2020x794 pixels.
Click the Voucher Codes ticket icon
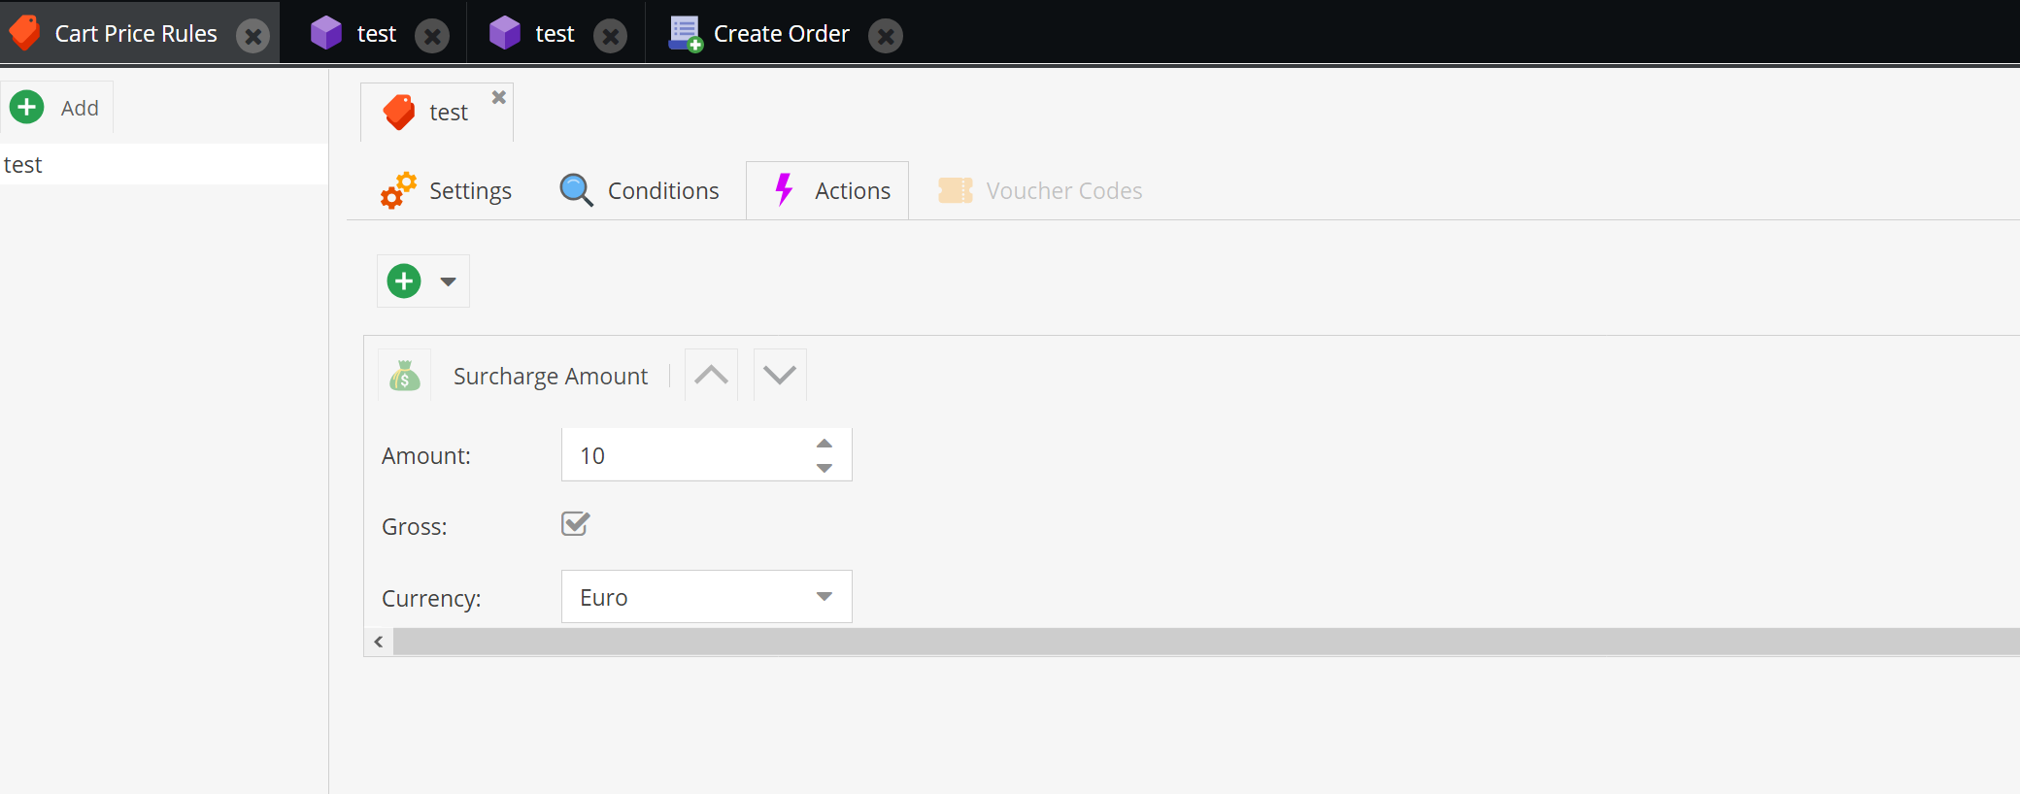pos(956,190)
